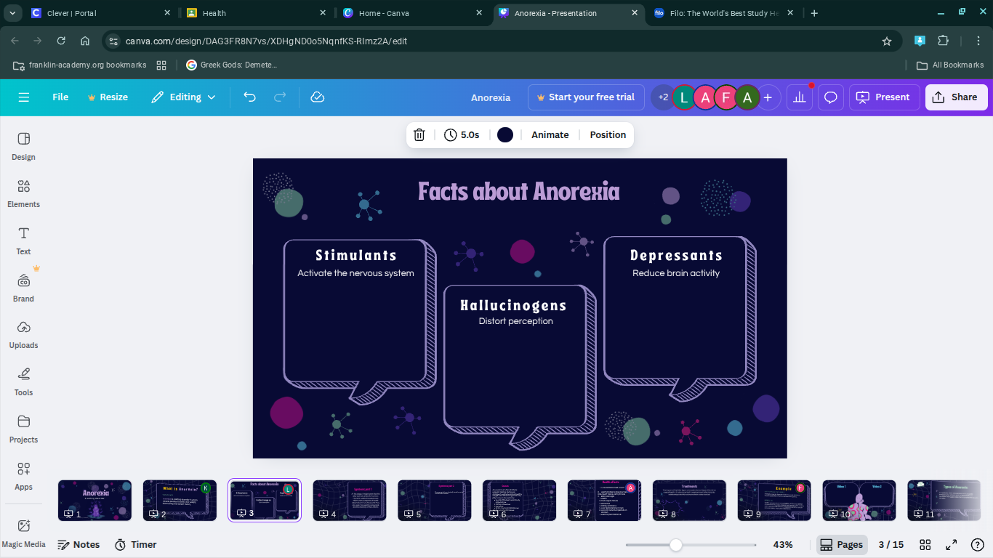993x558 pixels.
Task: Undo the last edit
Action: pos(249,97)
